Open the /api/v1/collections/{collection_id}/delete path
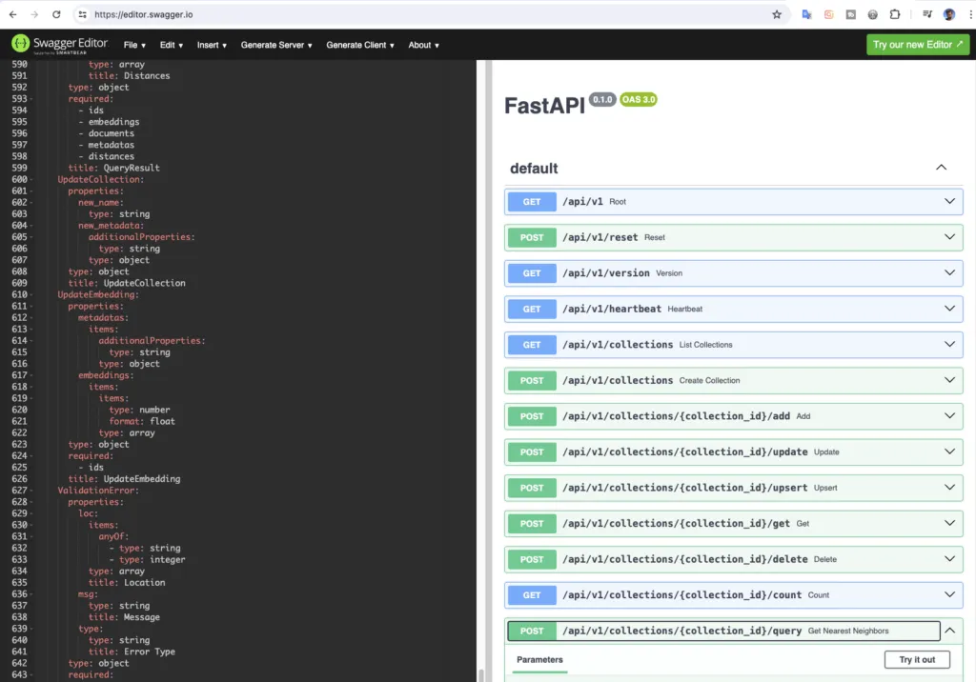The height and width of the screenshot is (682, 976). click(684, 559)
